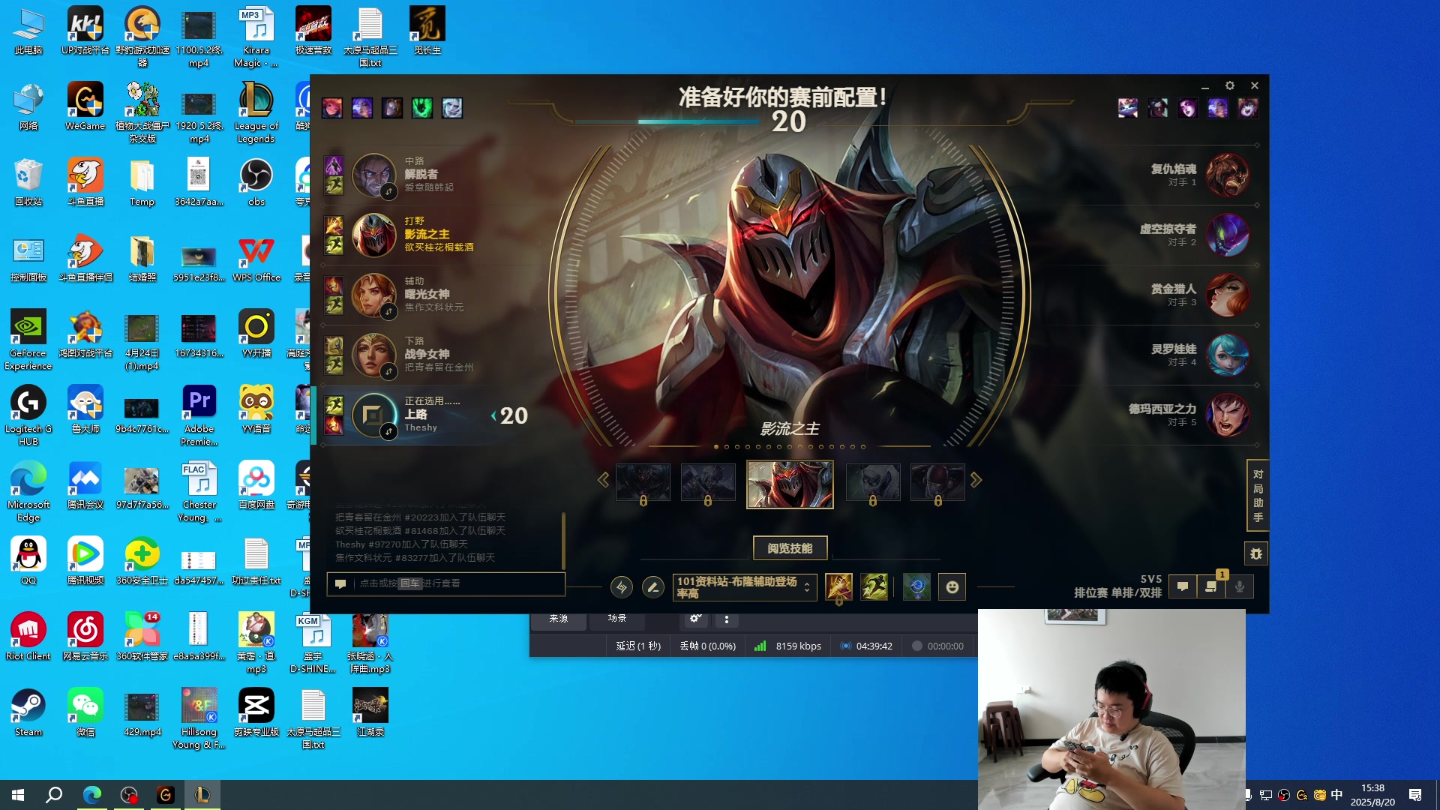Image resolution: width=1440 pixels, height=810 pixels.
Task: Open the emote picker smiley button
Action: coord(952,587)
